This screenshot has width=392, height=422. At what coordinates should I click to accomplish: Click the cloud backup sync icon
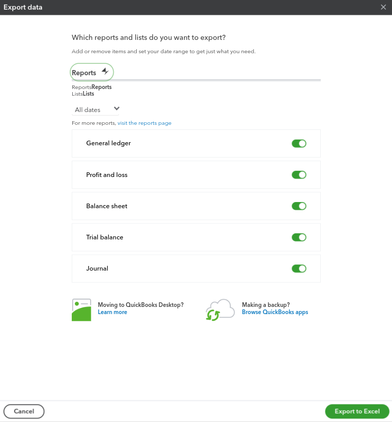tap(220, 310)
